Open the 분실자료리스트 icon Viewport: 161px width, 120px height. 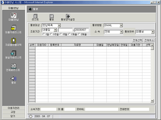14,53
